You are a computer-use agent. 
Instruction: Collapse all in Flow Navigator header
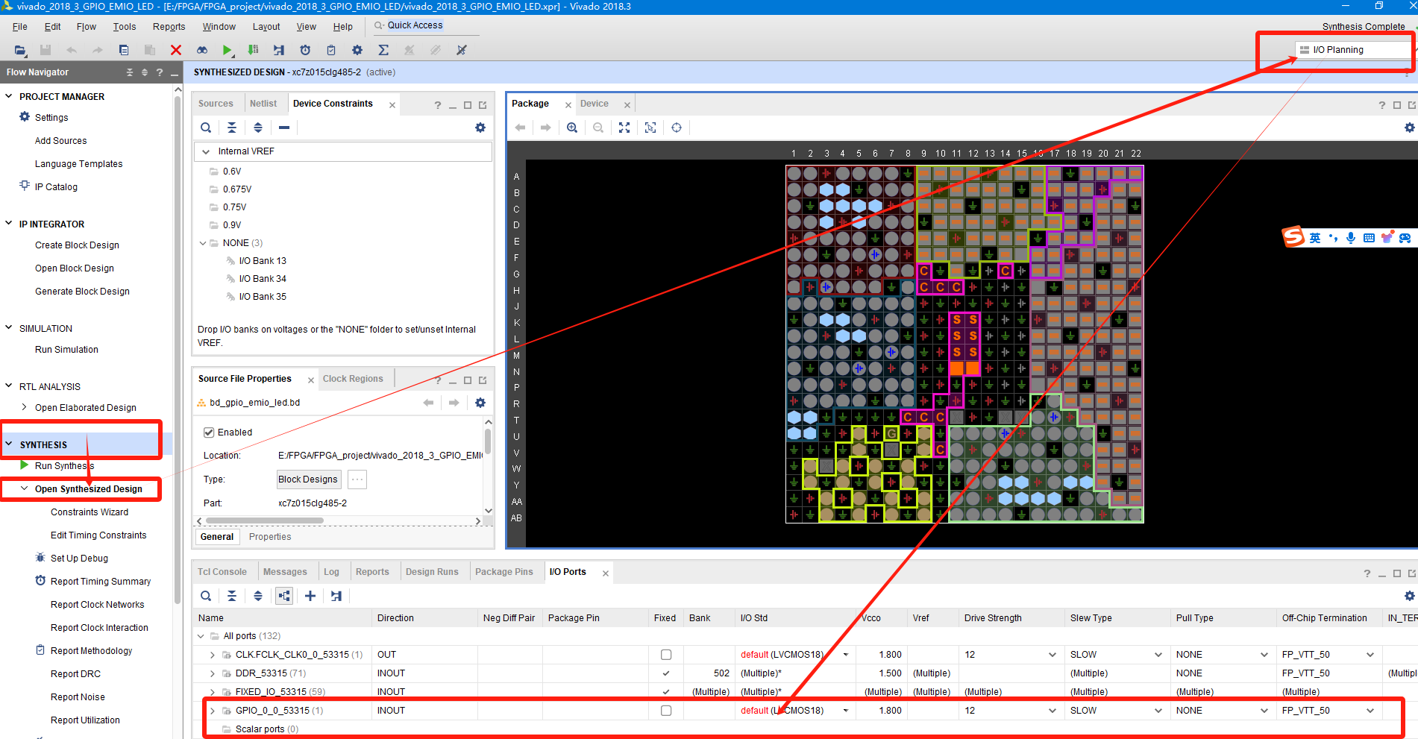130,72
